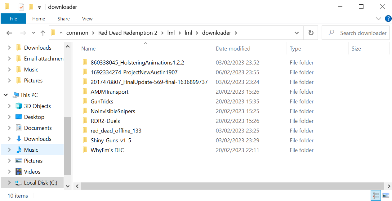Click the Up to parent folder arrow
This screenshot has height=201, width=392.
click(43, 33)
